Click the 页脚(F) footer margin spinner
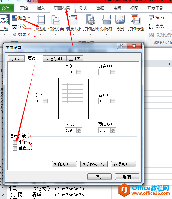 (x=113, y=130)
